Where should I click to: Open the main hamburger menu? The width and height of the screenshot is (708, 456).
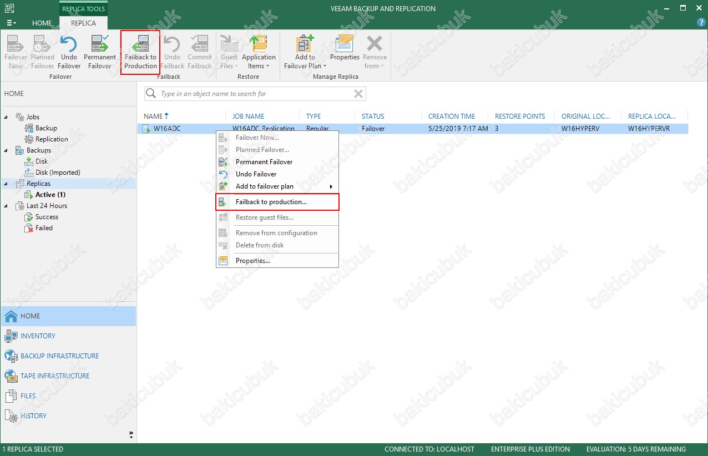coord(11,23)
